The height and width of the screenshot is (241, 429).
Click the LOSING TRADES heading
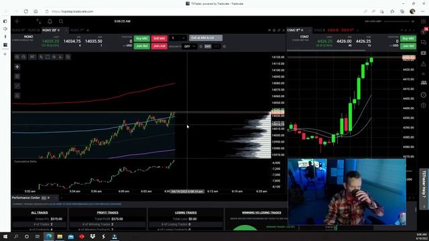[x=186, y=213]
